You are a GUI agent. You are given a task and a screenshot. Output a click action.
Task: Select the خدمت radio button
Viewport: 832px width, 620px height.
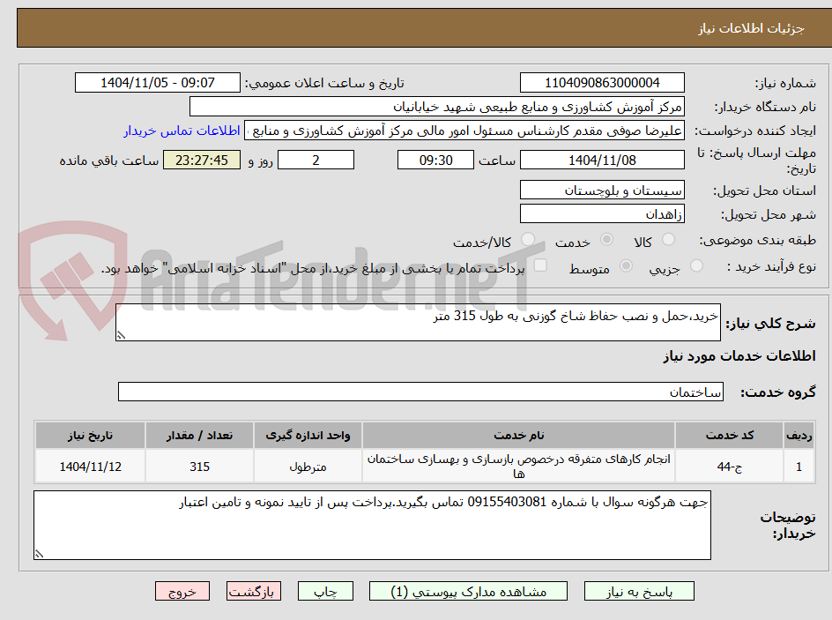click(x=606, y=239)
